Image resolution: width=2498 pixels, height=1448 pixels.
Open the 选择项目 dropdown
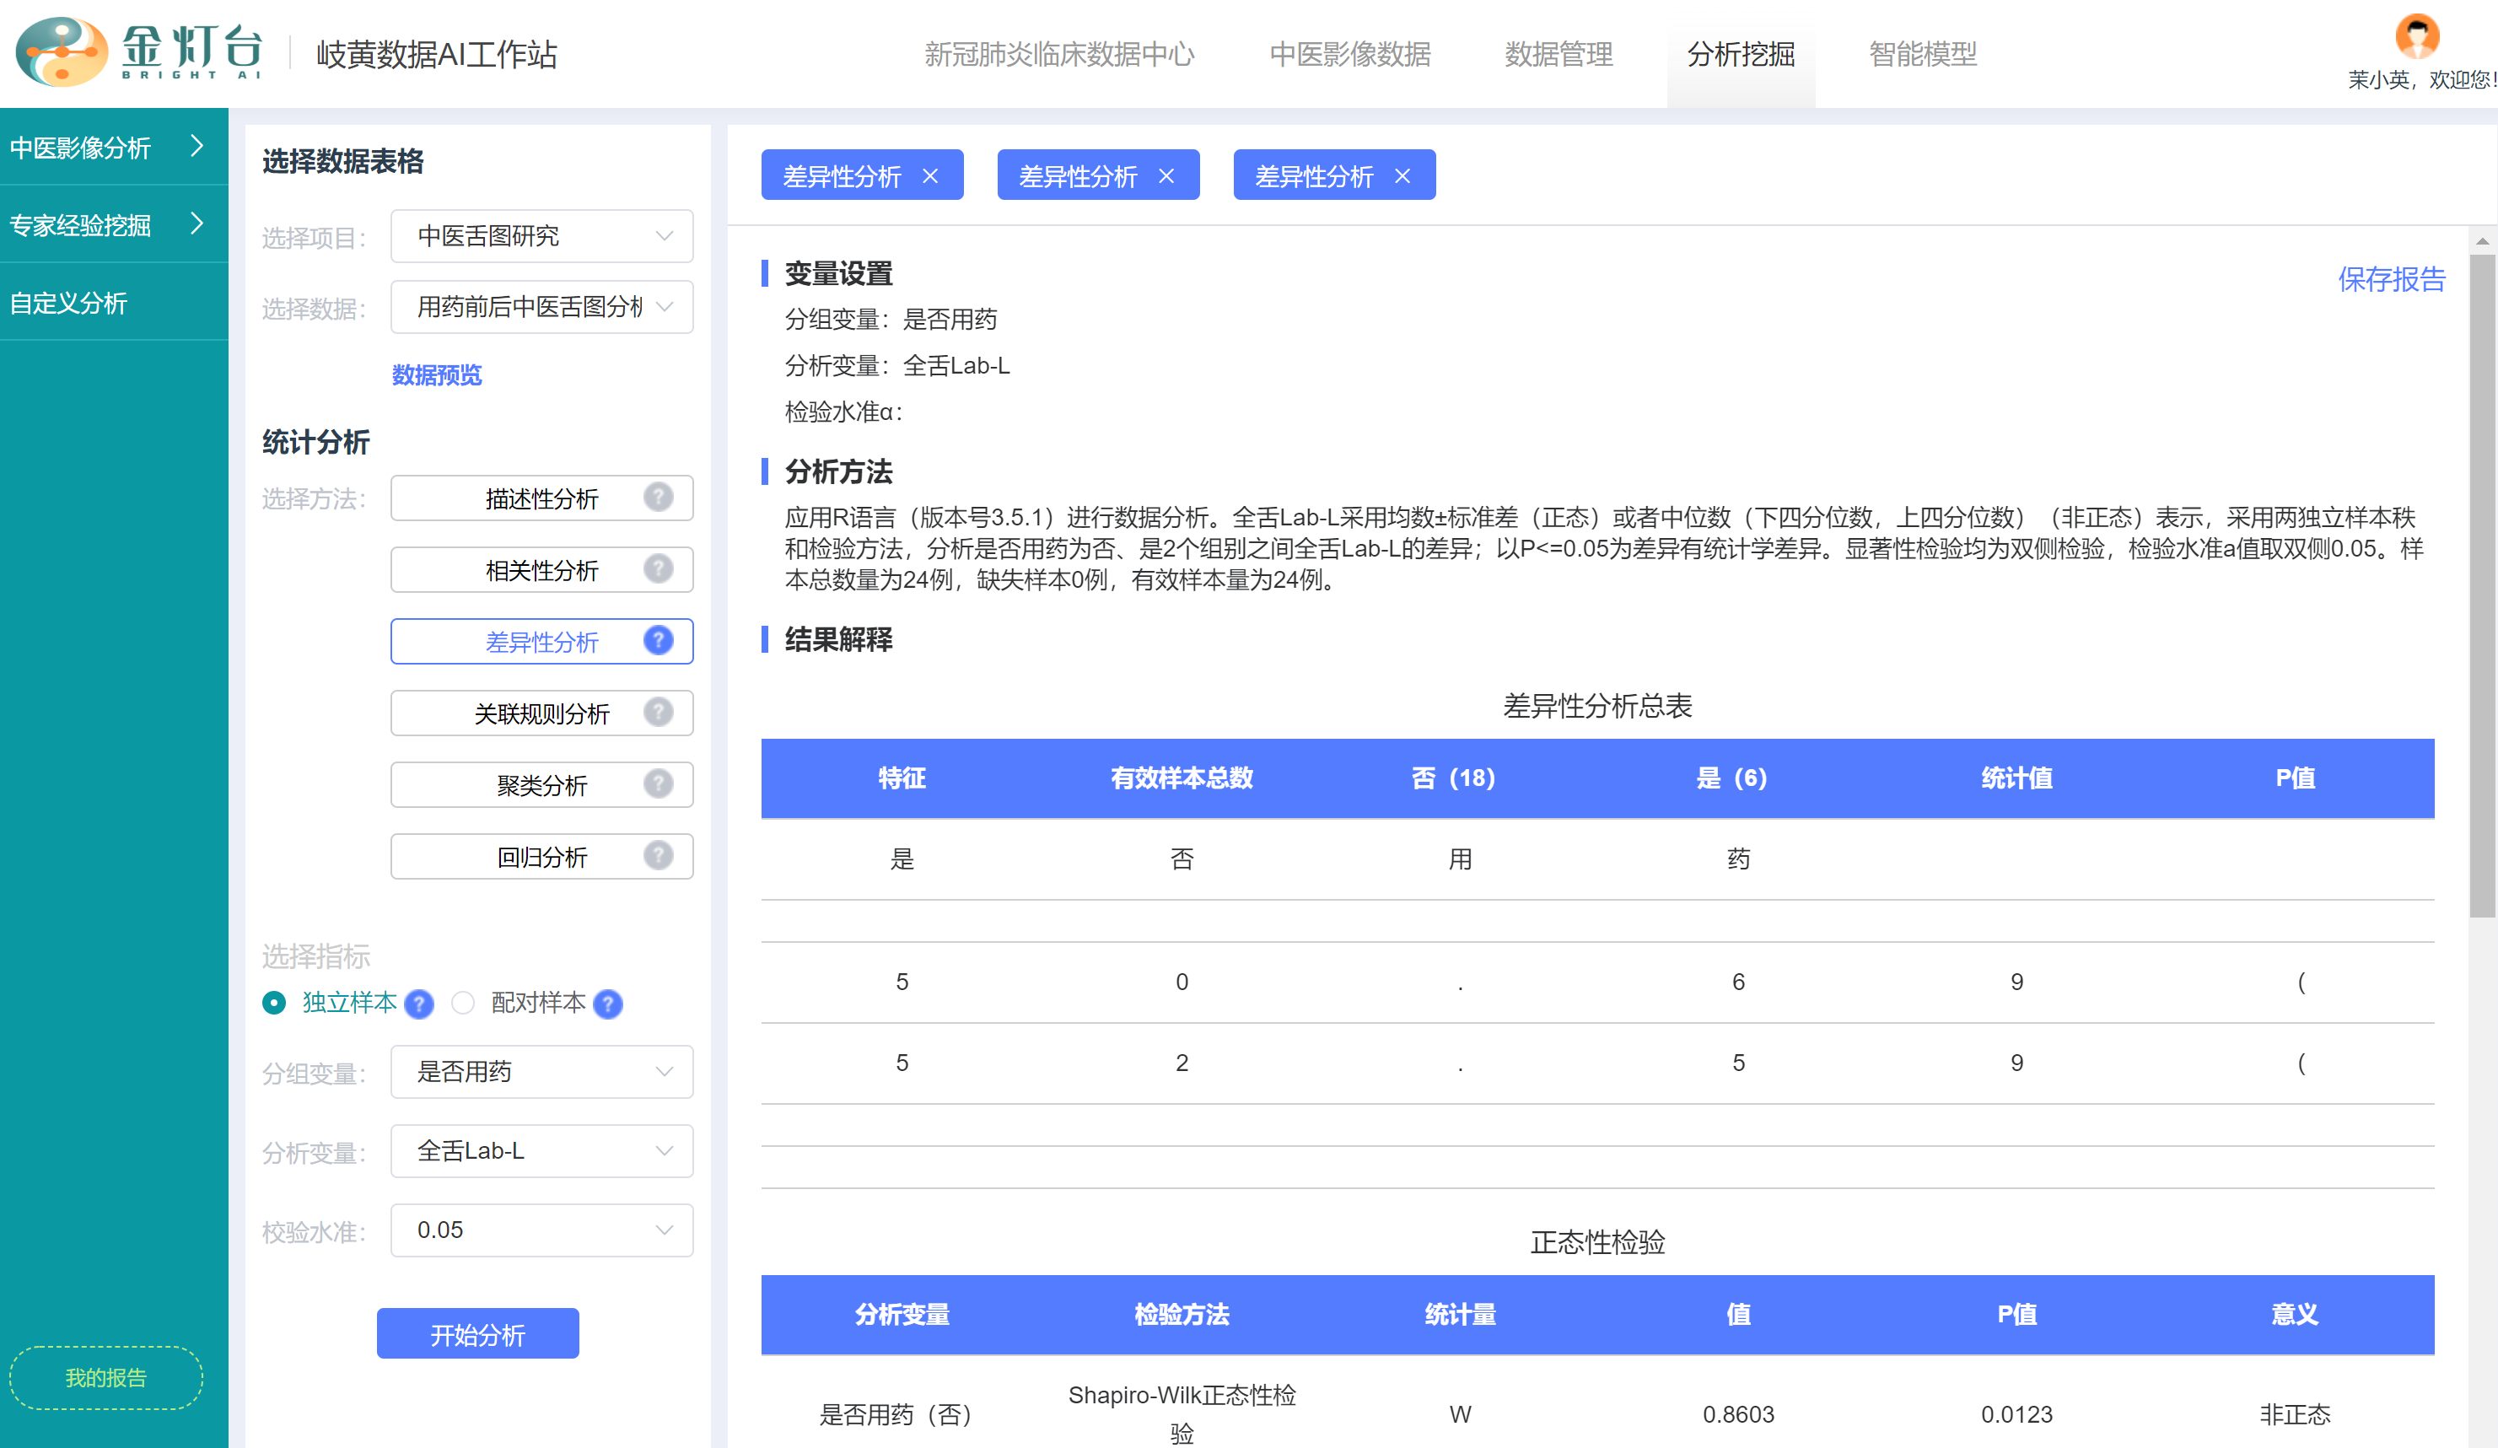(541, 236)
